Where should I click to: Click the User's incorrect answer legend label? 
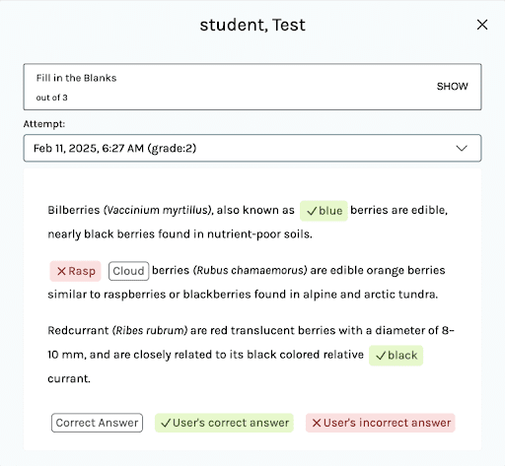387,423
